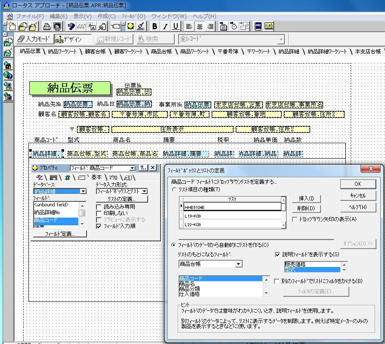385x344 pixels.
Task: Select 'リスト項目の種類' radio option
Action: point(174,190)
